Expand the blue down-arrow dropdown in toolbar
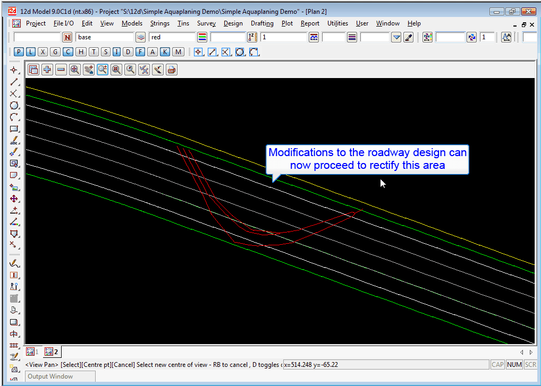541x386 pixels. coord(396,37)
